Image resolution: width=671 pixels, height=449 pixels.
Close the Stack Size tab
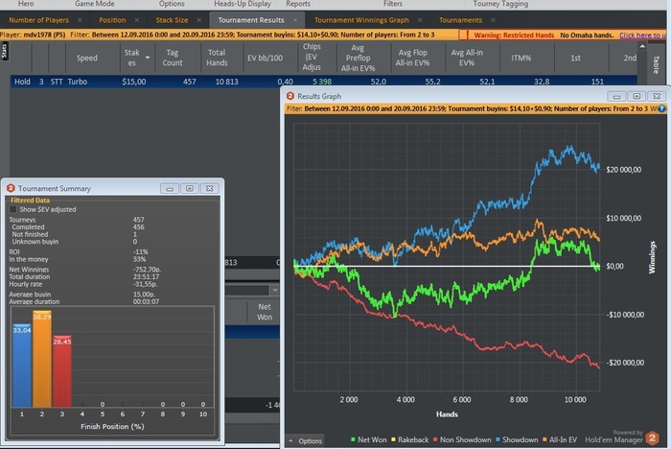[x=199, y=20]
